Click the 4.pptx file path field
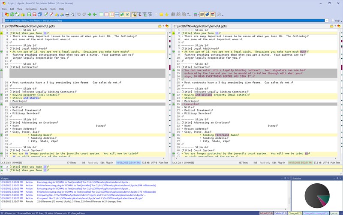This screenshot has width=343, height=215. click(251, 26)
